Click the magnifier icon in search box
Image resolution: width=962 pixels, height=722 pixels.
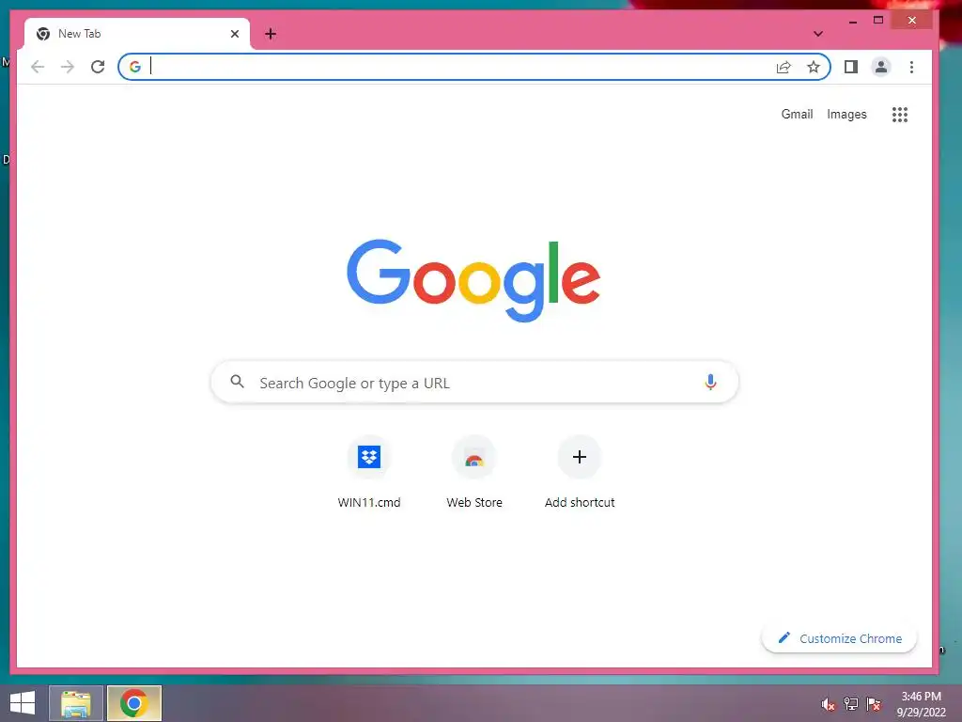238,382
